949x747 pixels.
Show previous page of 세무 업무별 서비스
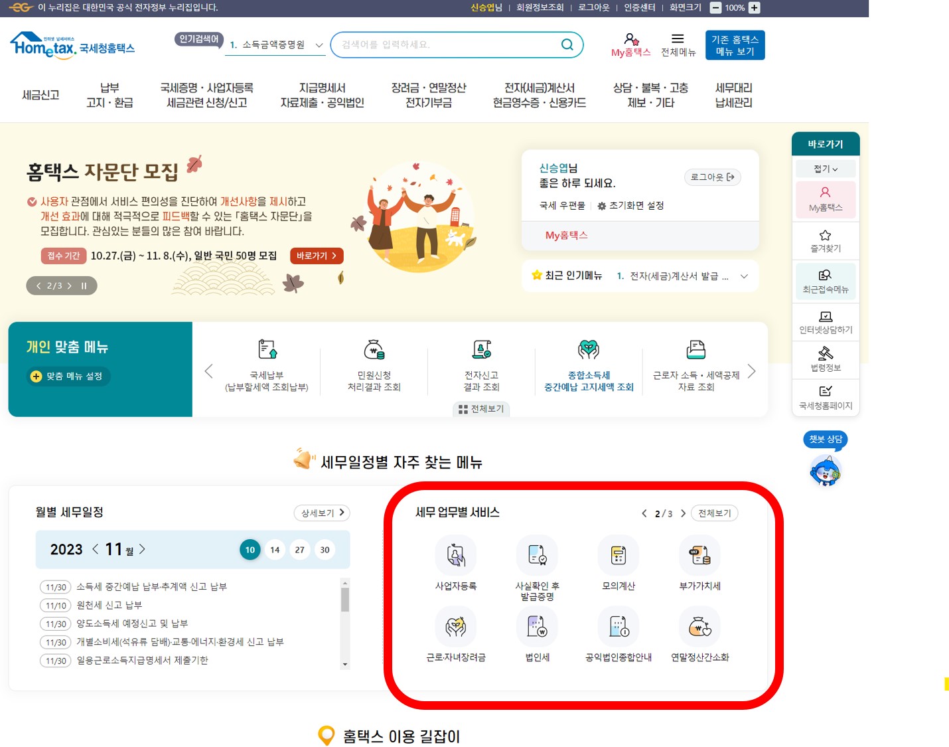pyautogui.click(x=644, y=513)
